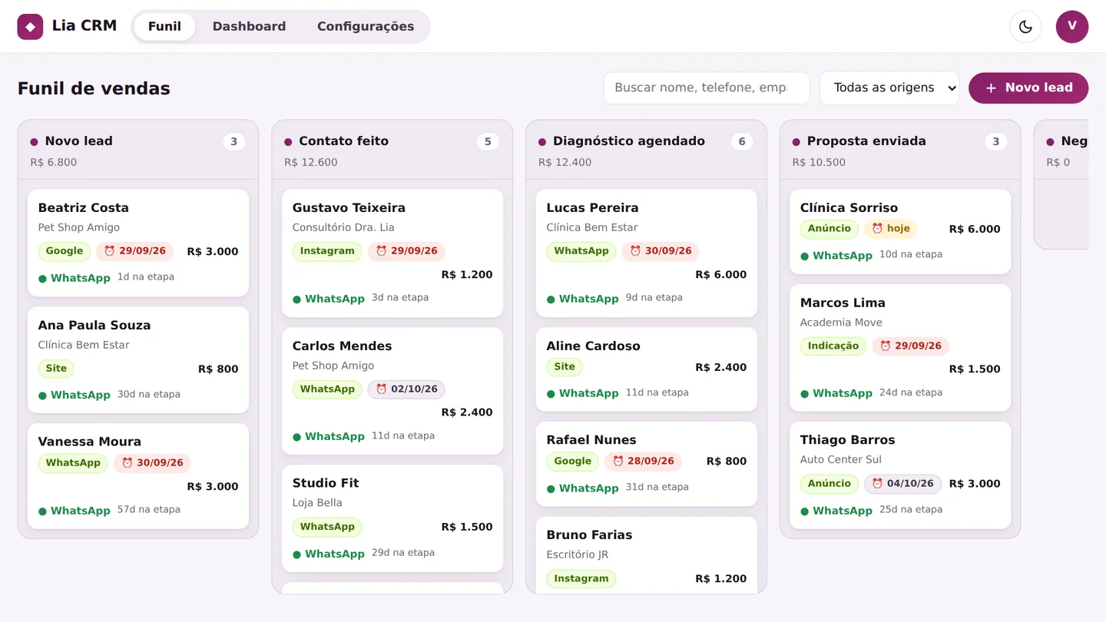The height and width of the screenshot is (622, 1106).
Task: Open the Rafael Nunes lead card name
Action: [591, 440]
